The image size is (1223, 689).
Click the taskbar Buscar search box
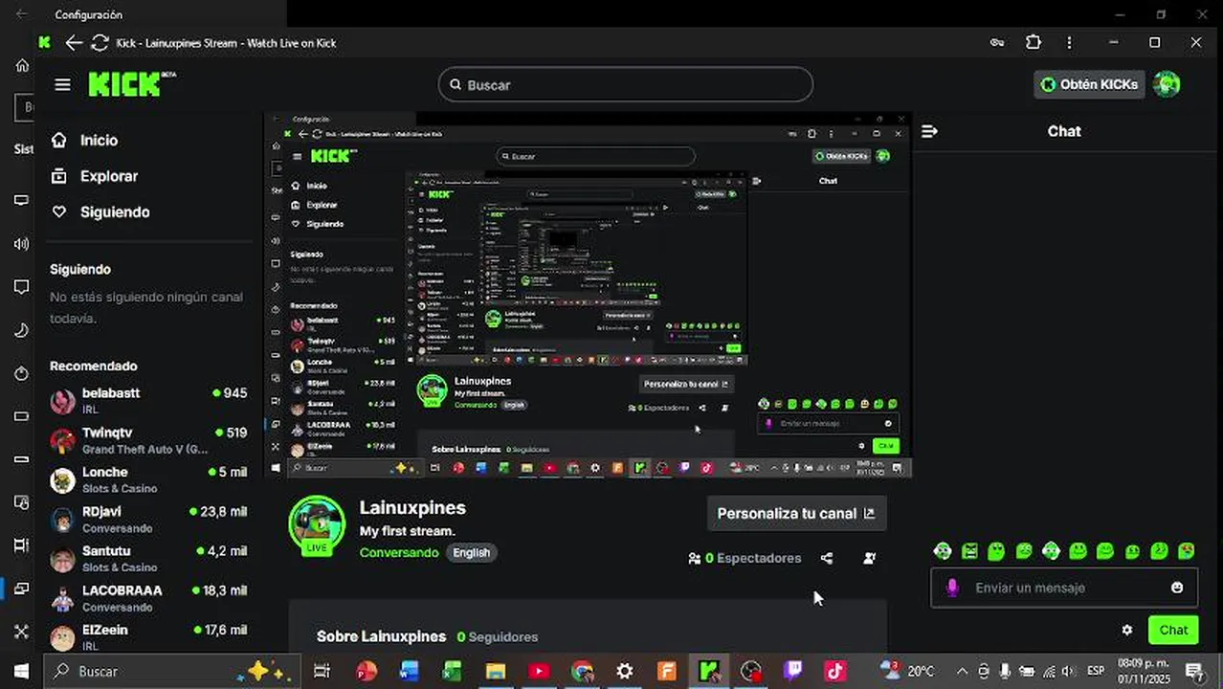click(x=172, y=671)
